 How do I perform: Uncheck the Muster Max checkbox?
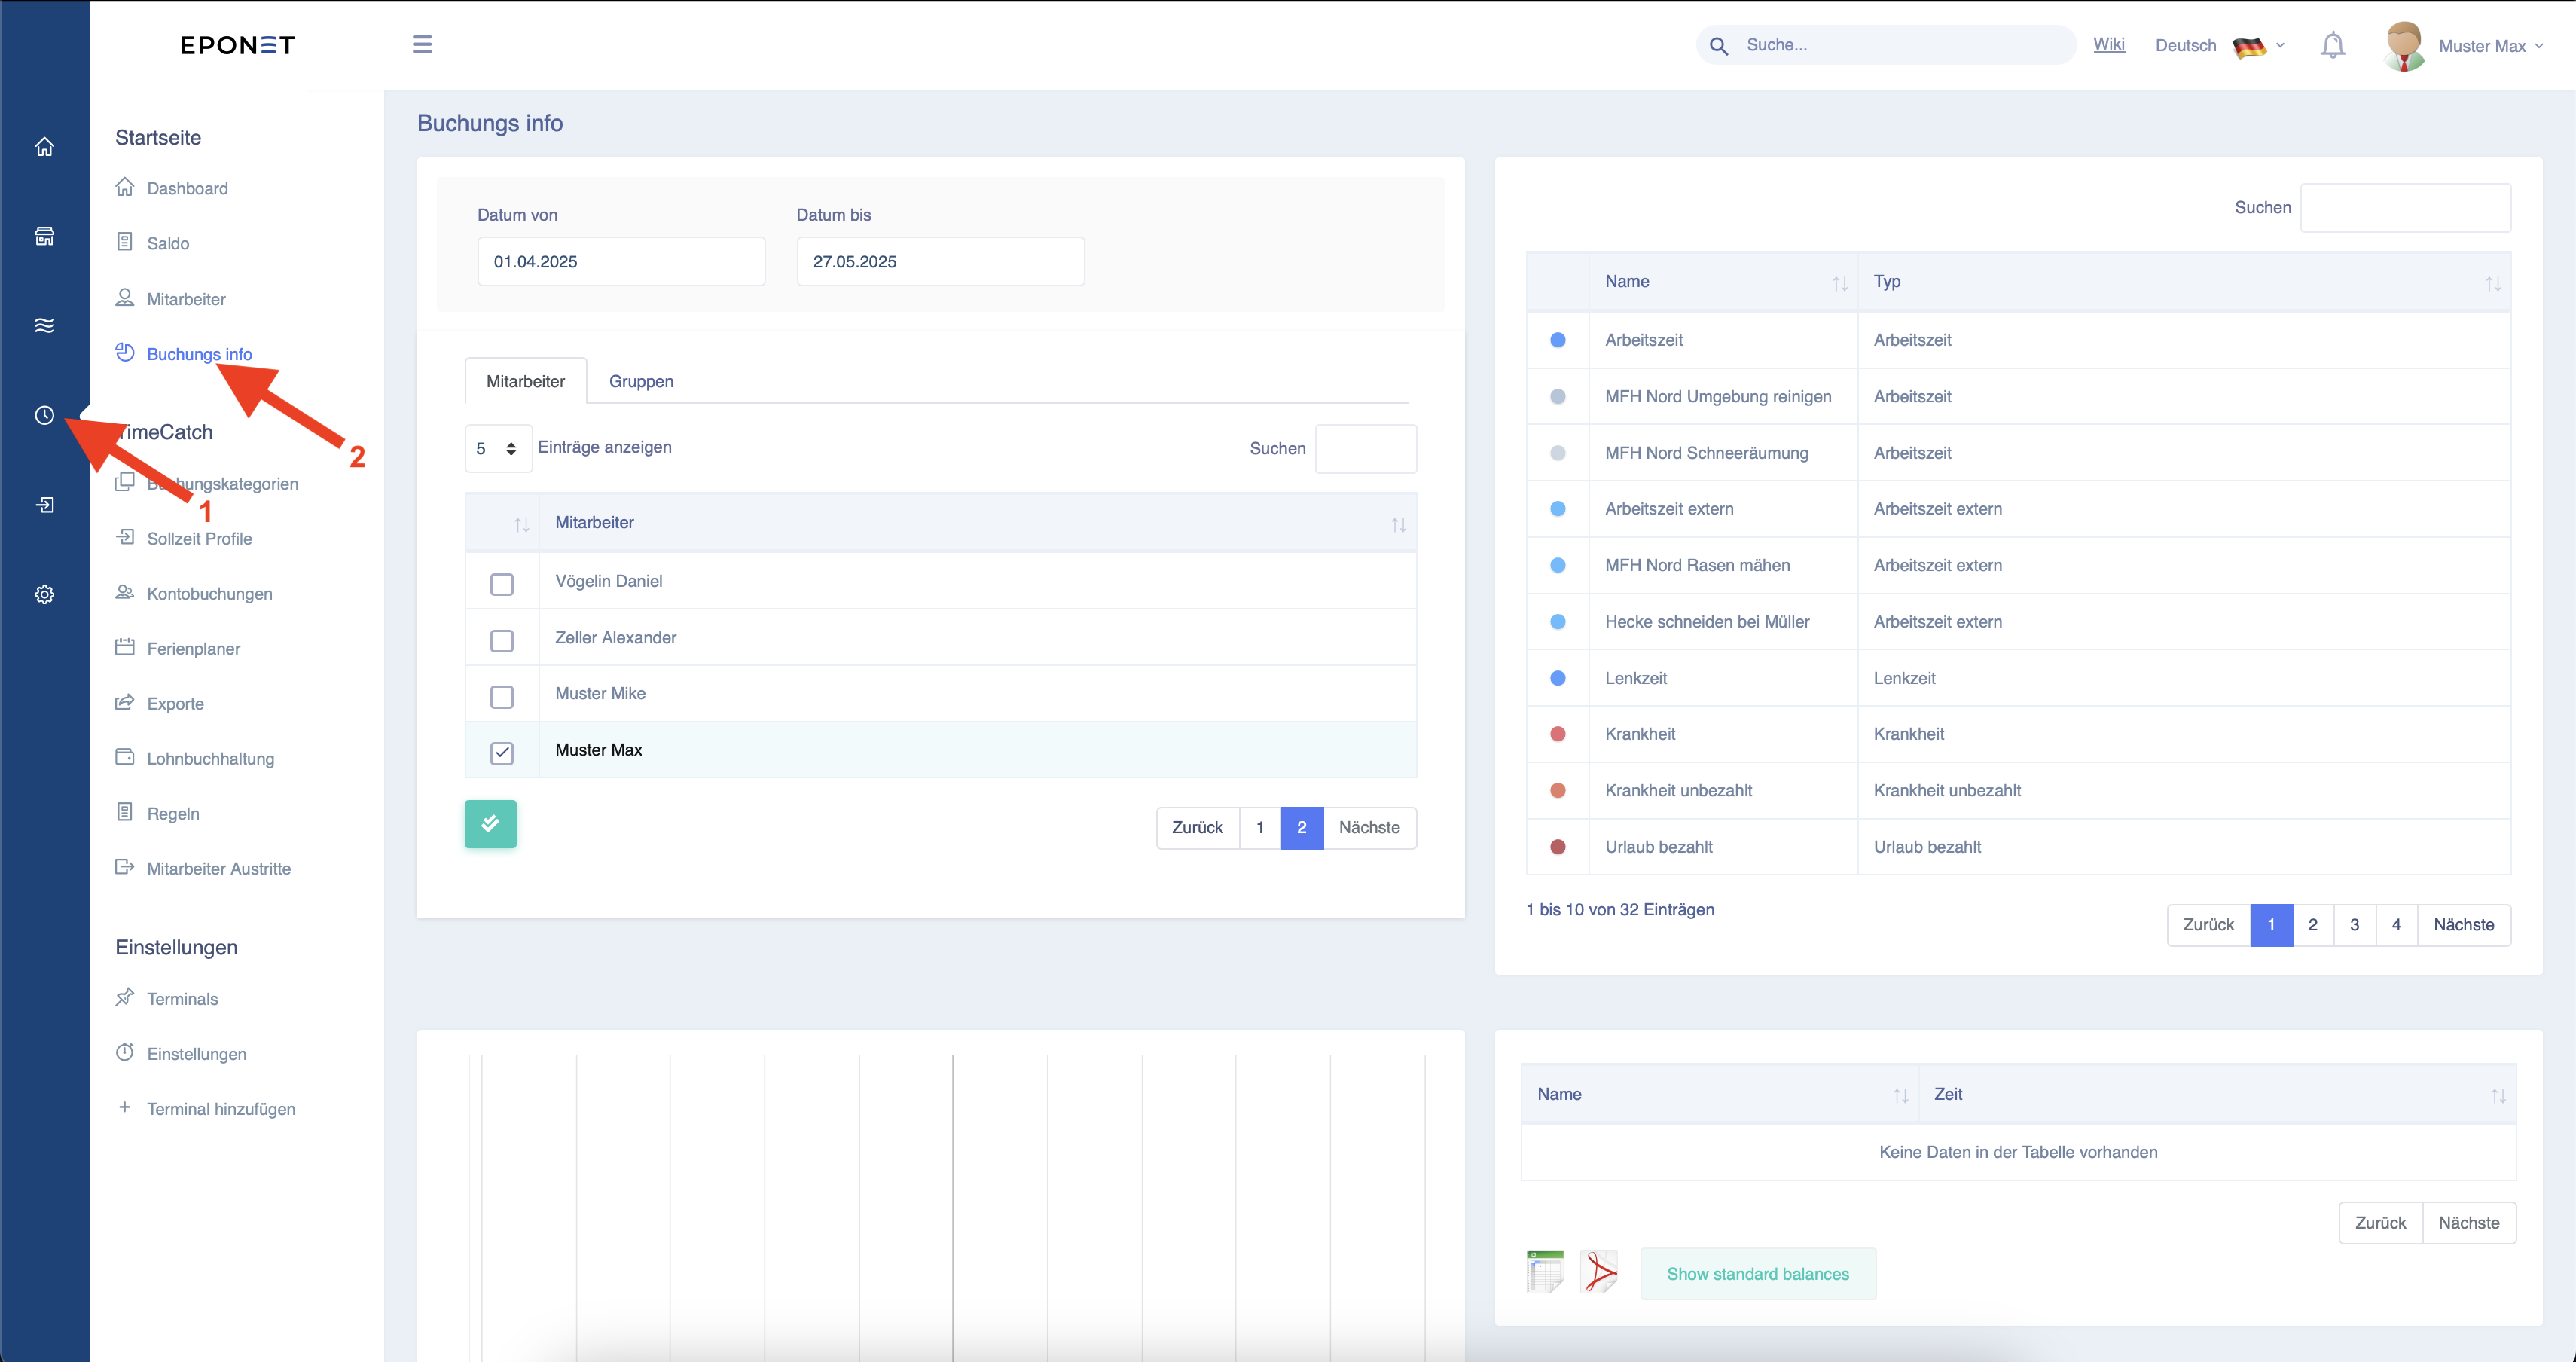tap(502, 753)
